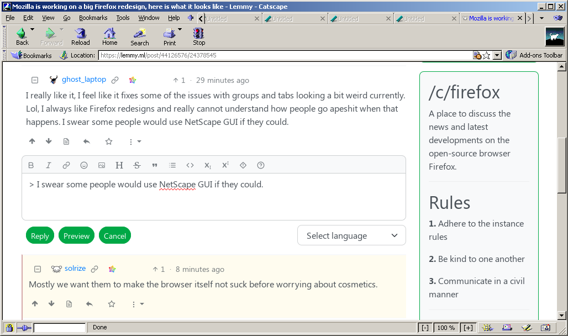Image resolution: width=568 pixels, height=336 pixels.
Task: Open the Tools menu
Action: (x=123, y=18)
